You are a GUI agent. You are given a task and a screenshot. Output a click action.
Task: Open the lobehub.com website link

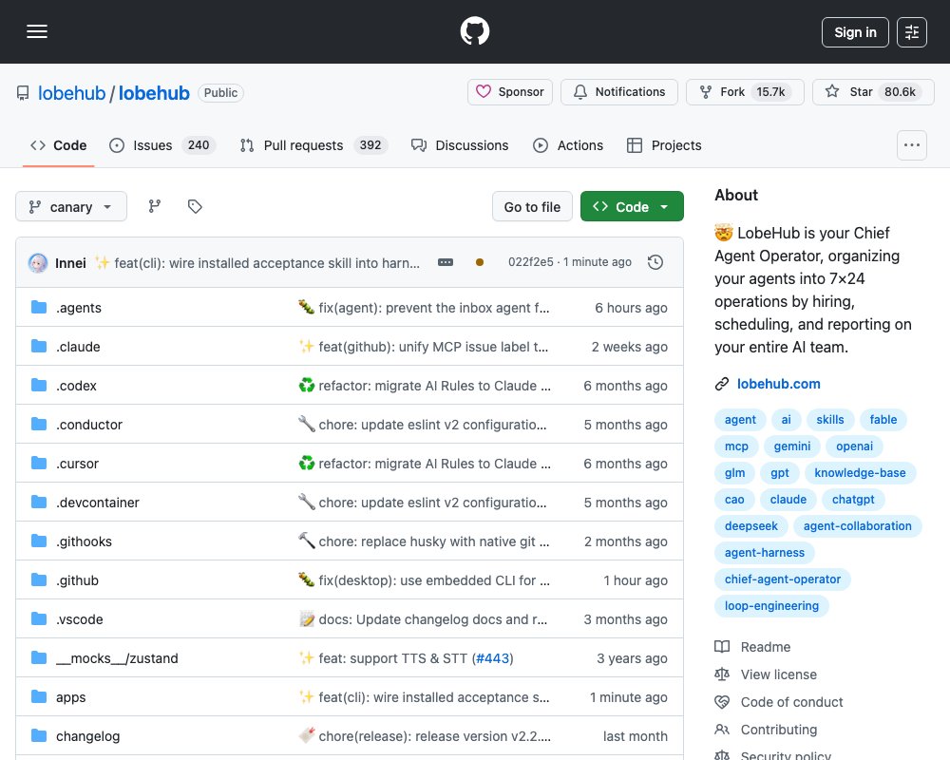tap(778, 384)
